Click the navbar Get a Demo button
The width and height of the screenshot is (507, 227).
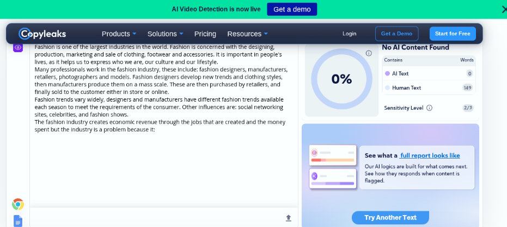tap(397, 34)
